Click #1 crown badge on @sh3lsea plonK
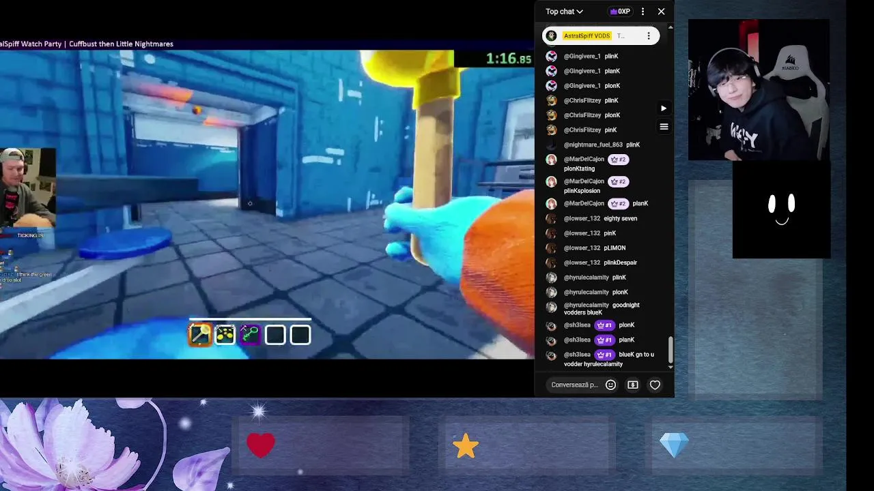874x491 pixels. pos(604,325)
